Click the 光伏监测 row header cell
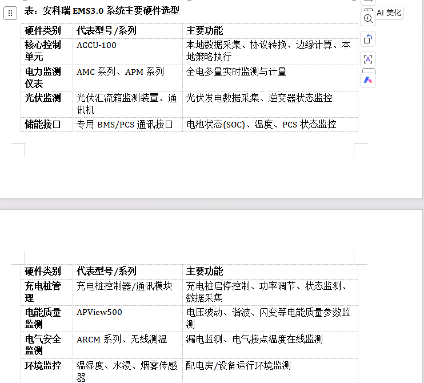 43,98
